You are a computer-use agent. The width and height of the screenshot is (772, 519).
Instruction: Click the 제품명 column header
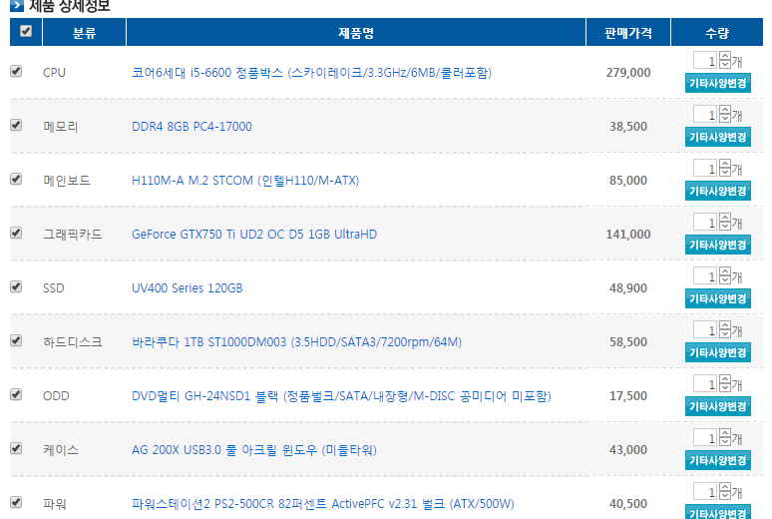pyautogui.click(x=356, y=33)
